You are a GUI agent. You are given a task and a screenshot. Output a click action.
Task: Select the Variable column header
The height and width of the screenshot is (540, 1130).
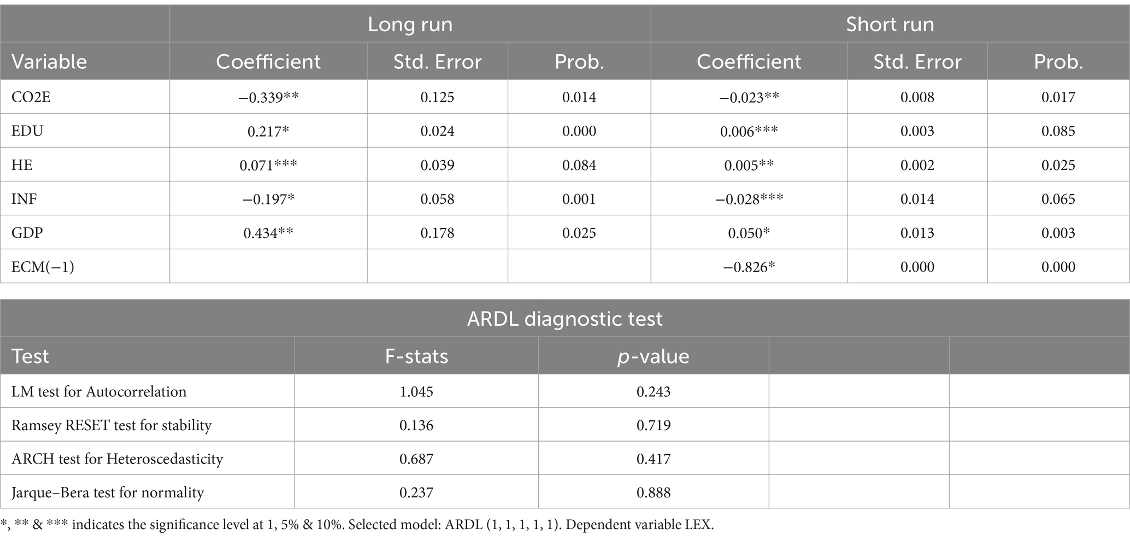pos(49,61)
